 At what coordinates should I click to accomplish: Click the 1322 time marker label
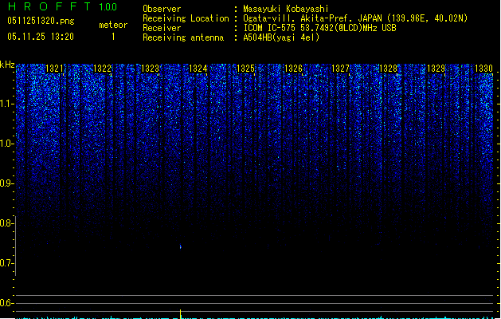[x=102, y=69]
